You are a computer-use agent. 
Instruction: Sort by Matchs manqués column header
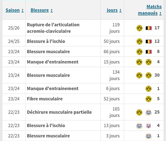point(150,10)
